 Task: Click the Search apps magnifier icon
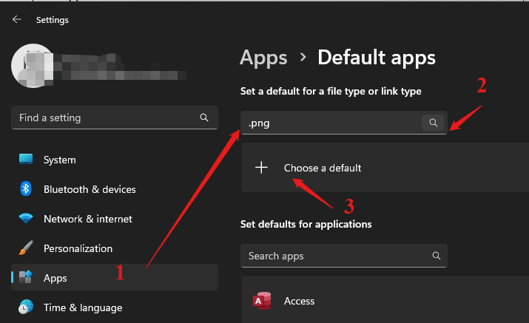coord(437,256)
